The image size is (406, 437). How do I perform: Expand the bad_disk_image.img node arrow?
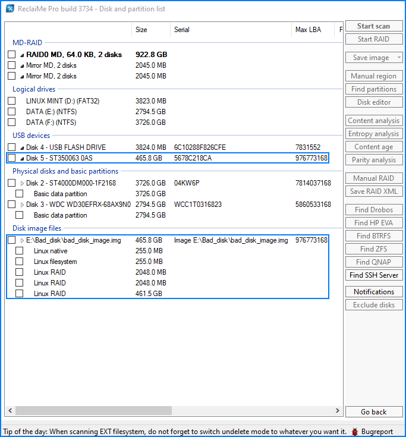coord(22,241)
